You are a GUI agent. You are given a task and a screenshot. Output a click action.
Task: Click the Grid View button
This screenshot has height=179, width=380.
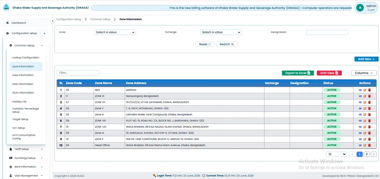329,73
